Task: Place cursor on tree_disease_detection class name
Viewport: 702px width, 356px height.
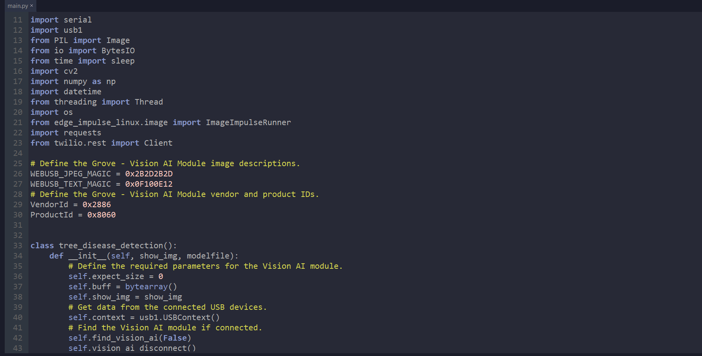Action: 111,245
